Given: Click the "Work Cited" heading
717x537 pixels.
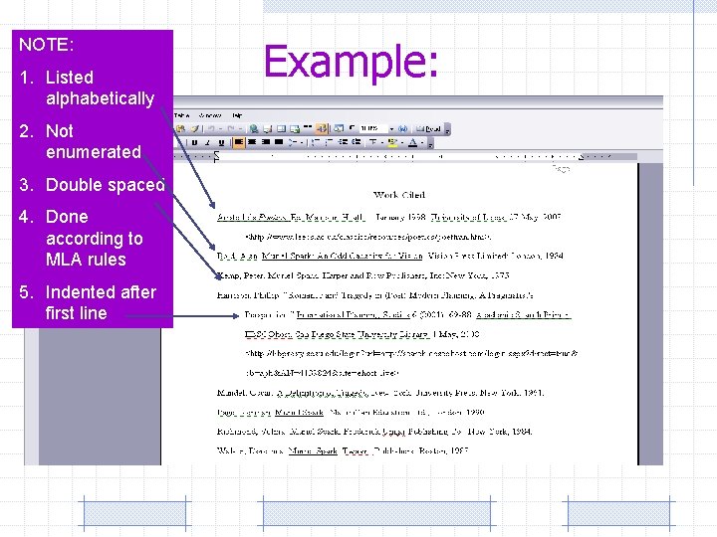Looking at the screenshot, I should (x=399, y=195).
